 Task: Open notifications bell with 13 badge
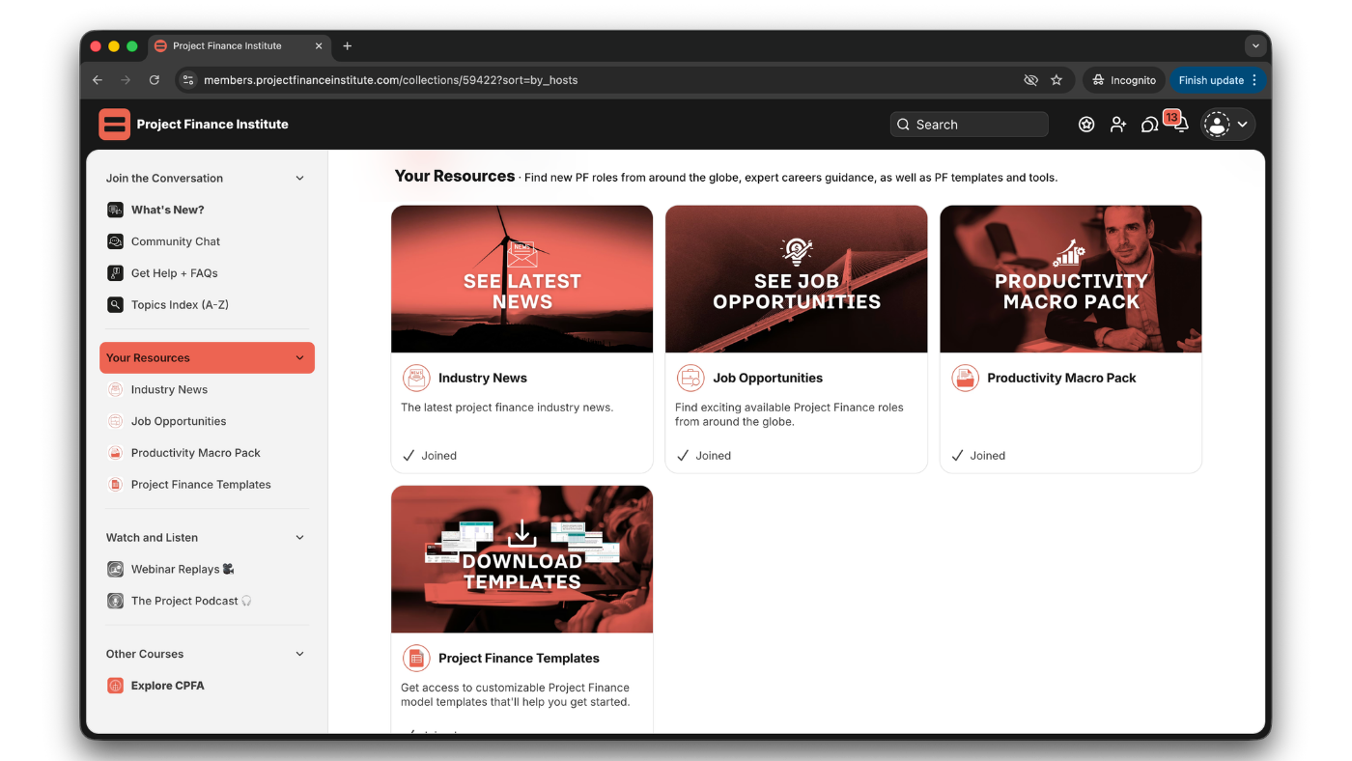pos(1179,123)
